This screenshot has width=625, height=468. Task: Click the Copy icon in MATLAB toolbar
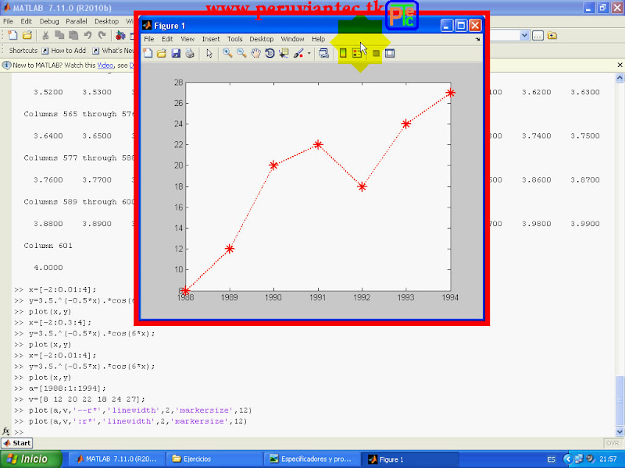pos(59,35)
